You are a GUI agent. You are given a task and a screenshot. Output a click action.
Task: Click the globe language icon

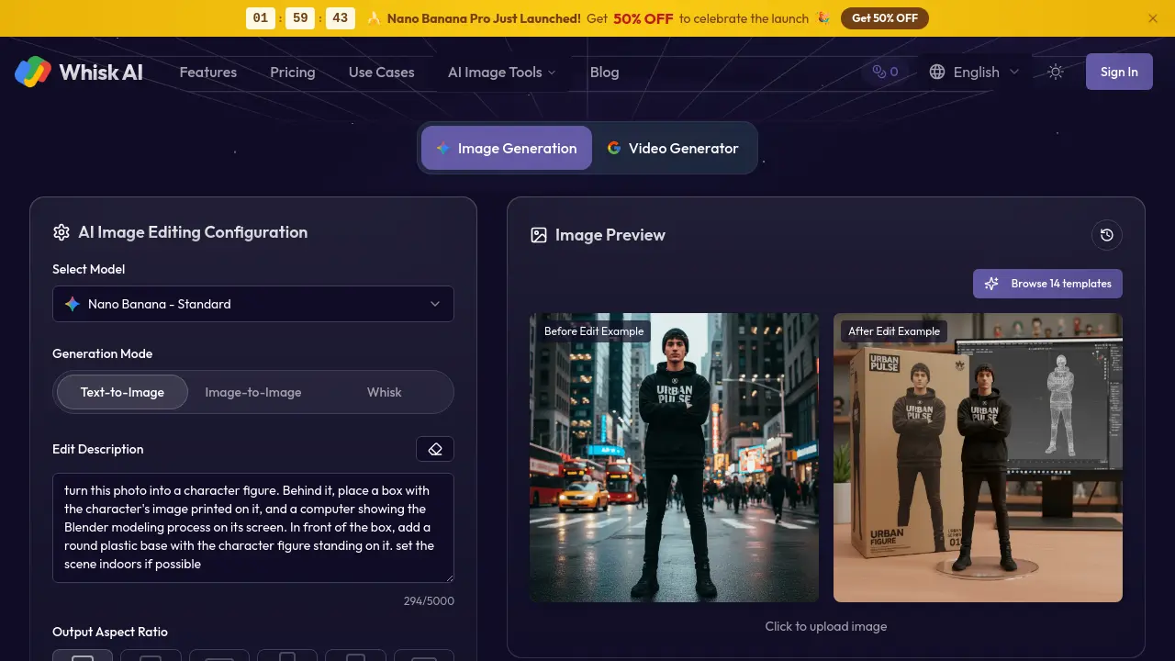coord(937,72)
